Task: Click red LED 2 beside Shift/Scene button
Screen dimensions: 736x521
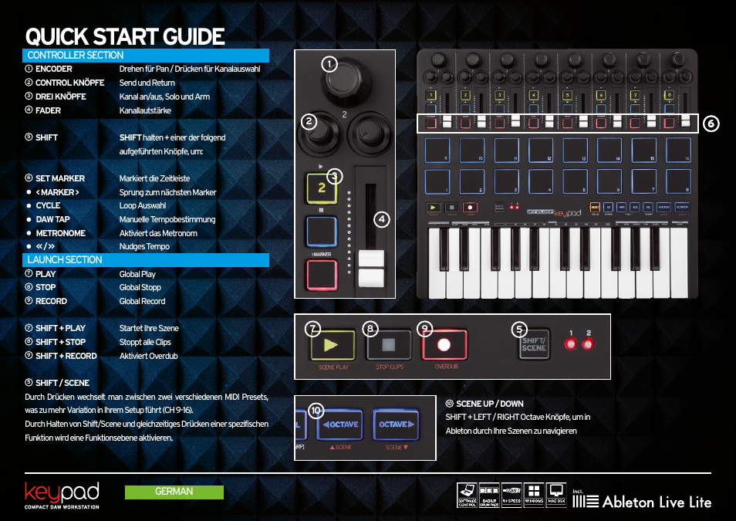Action: [588, 344]
